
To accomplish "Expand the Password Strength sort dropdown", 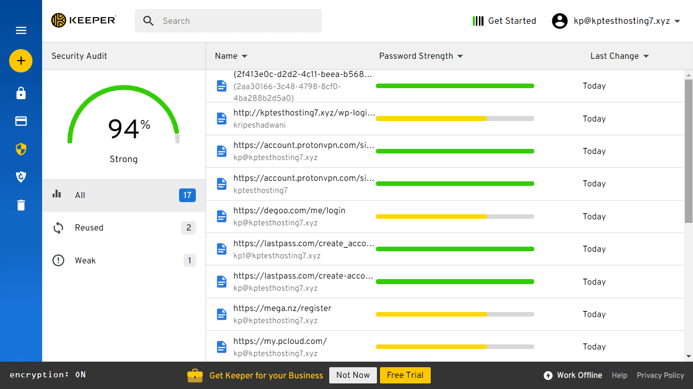I will pos(421,56).
